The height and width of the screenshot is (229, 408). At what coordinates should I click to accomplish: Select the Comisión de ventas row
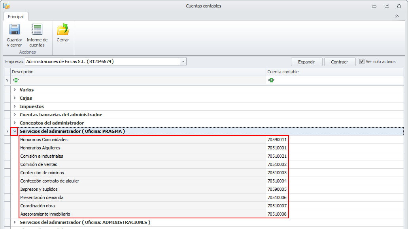[x=143, y=164]
